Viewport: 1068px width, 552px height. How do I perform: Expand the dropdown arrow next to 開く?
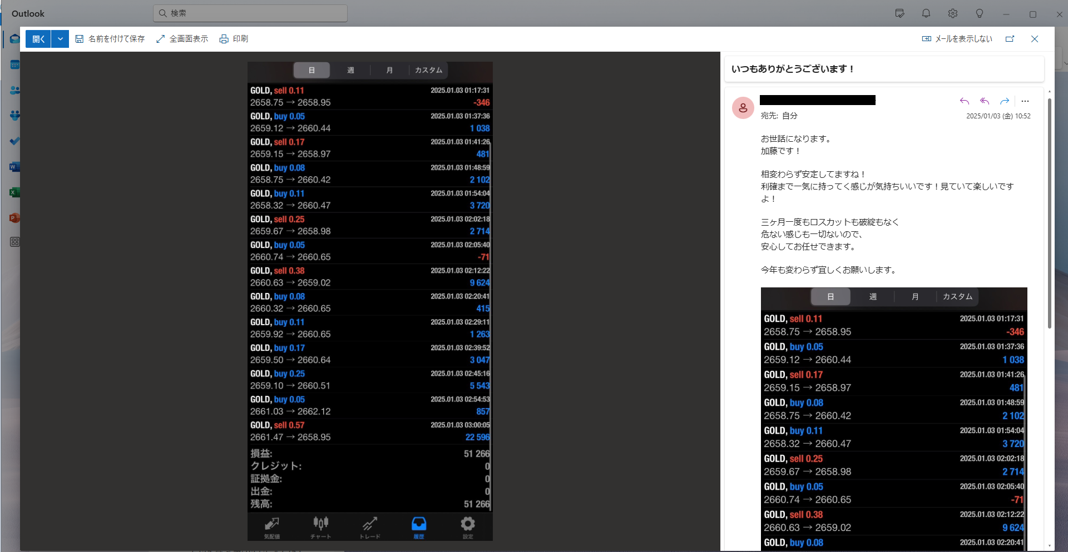60,39
